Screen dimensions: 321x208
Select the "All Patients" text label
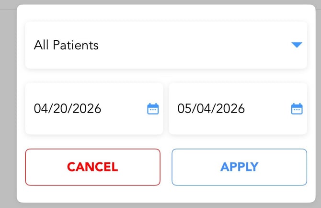point(66,45)
